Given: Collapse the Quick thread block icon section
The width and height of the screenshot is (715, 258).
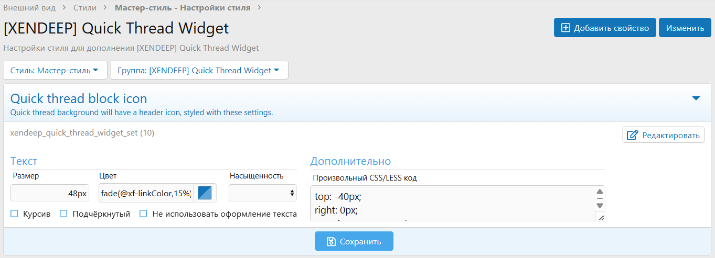Looking at the screenshot, I should point(696,98).
